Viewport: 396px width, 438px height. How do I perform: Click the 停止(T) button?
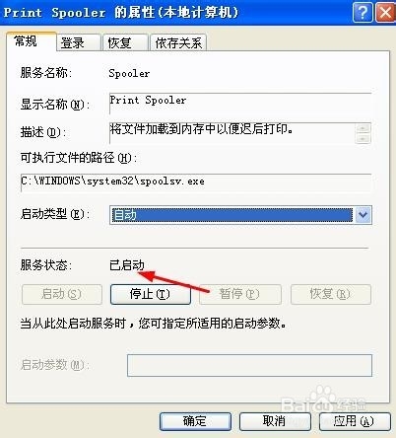151,294
